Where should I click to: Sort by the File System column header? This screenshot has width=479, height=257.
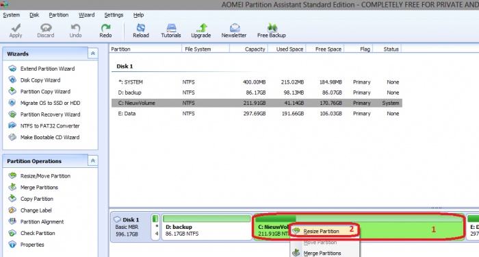205,49
